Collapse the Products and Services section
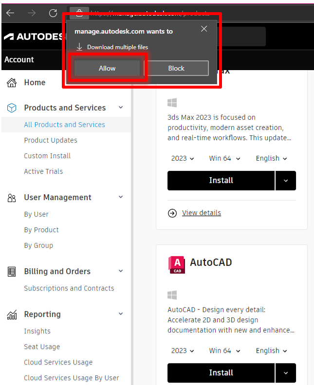Screen dimensions: 314x385 pos(121,108)
